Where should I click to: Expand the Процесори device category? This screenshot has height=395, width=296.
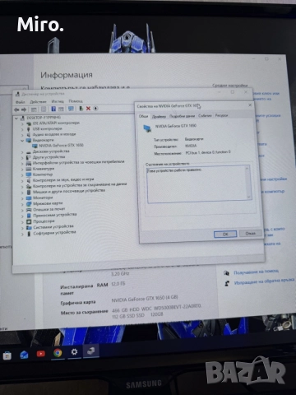(x=22, y=221)
